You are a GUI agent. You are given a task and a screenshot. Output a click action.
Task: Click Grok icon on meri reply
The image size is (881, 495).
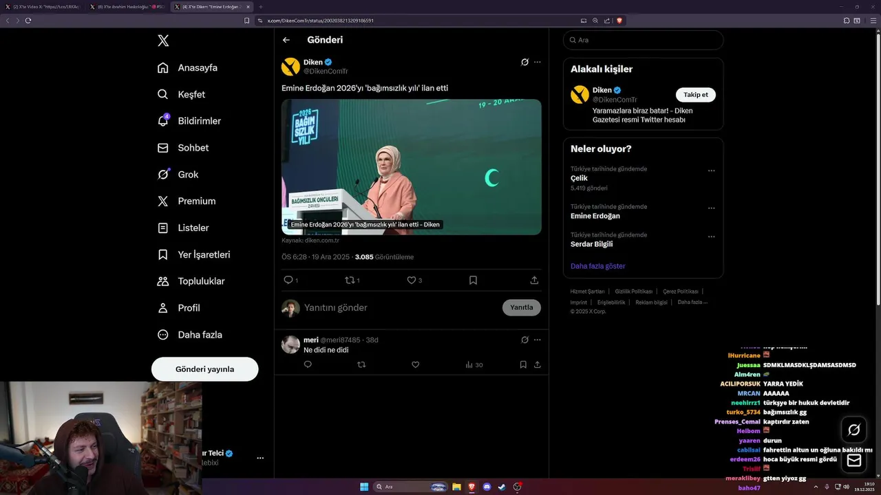pos(524,340)
